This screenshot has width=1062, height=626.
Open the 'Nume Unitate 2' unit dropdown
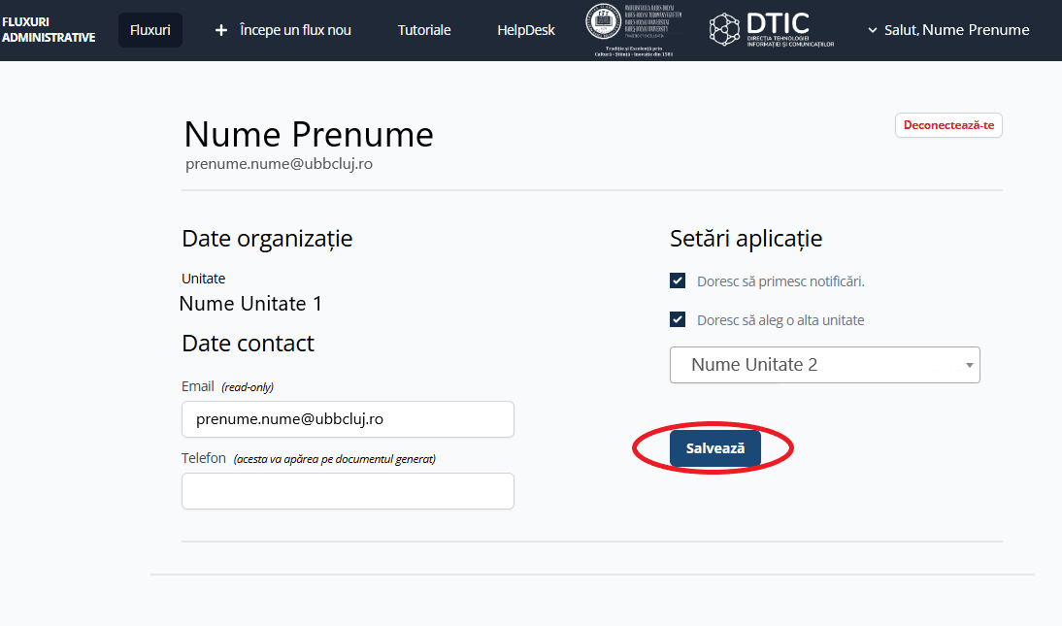(x=815, y=365)
